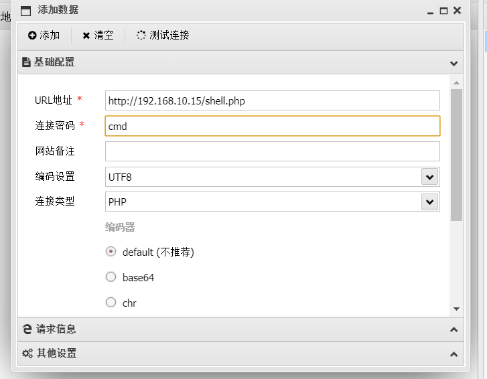Select the default (不推荐) encoder radio
The image size is (487, 379).
tap(111, 251)
